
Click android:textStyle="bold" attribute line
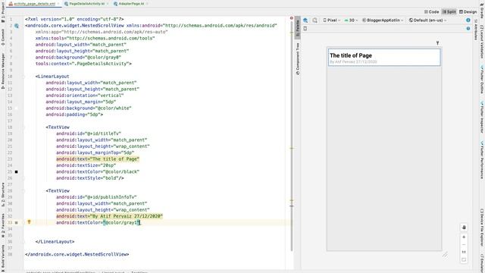[x=89, y=178]
